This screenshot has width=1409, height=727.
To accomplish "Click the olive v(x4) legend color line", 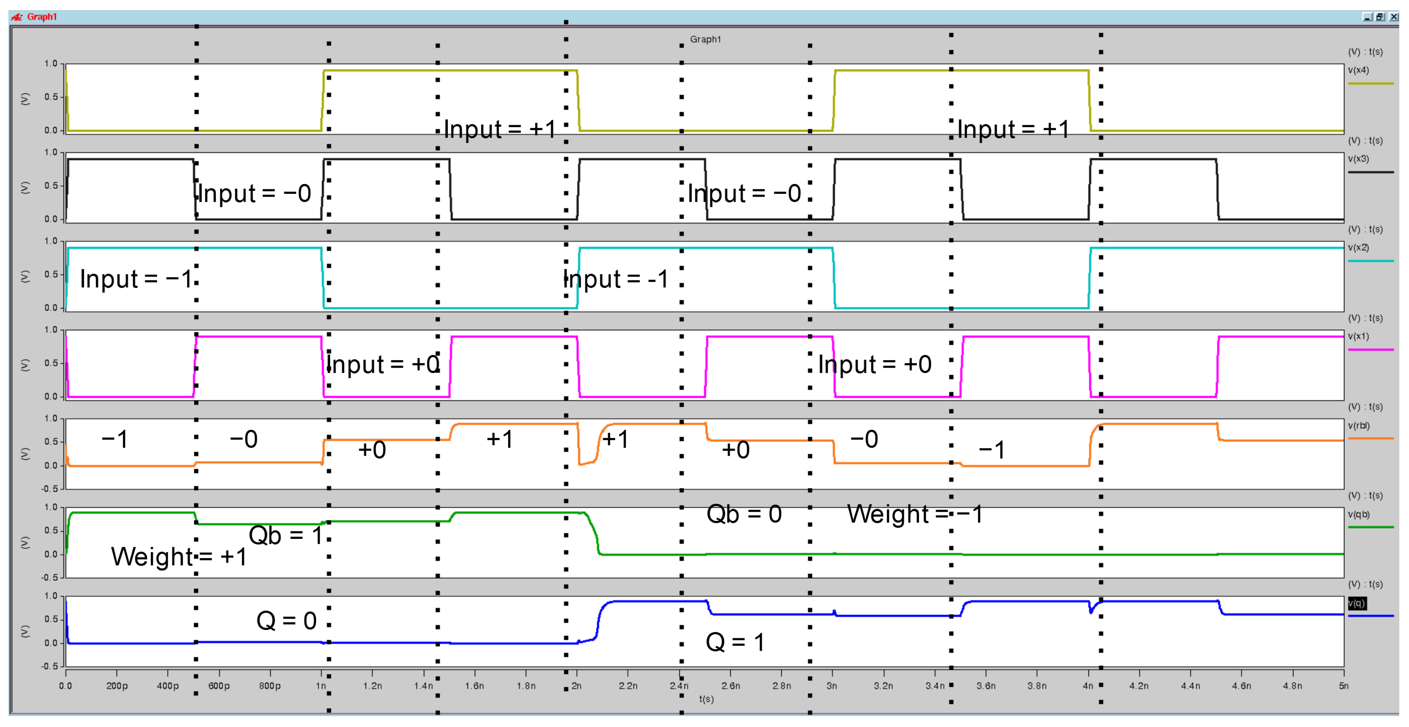I will coord(1371,83).
